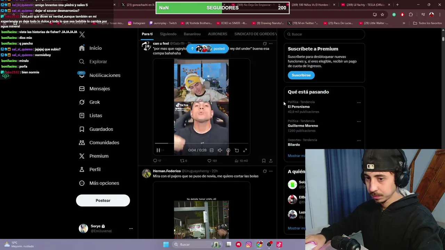Image resolution: width=445 pixels, height=250 pixels.
Task: Open account menu dots next to Sorye
Action: coord(131,228)
